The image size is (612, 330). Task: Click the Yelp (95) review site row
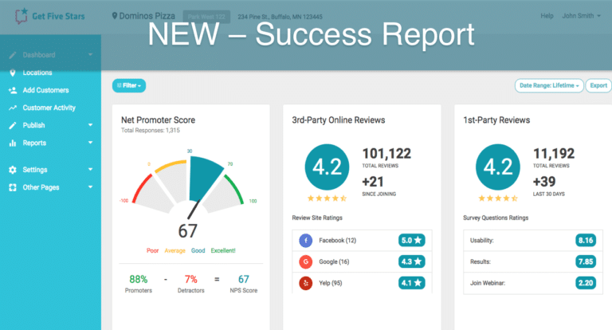pos(363,283)
